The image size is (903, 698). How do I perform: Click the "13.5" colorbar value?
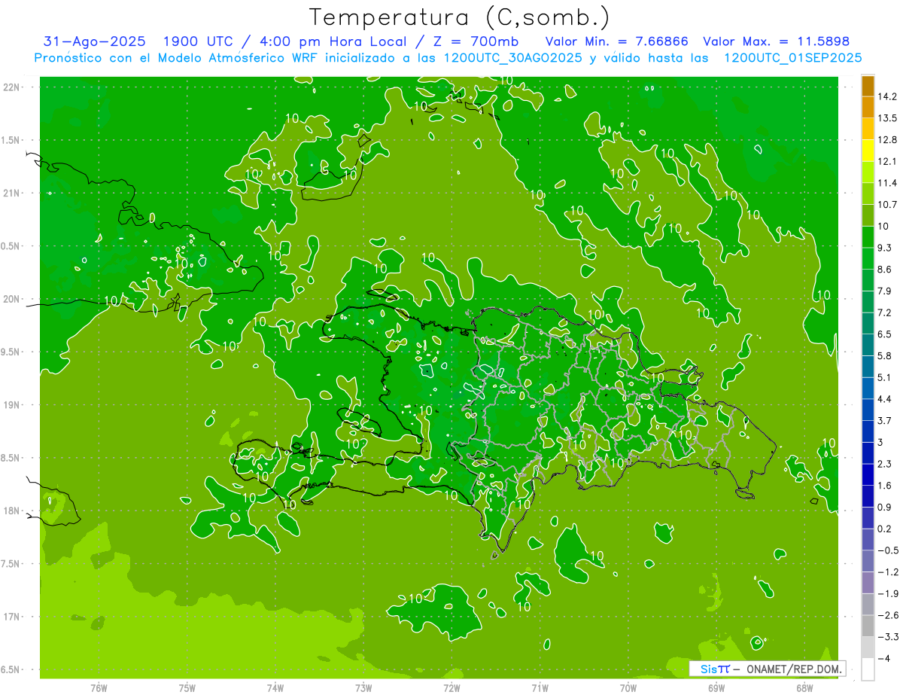coord(886,118)
